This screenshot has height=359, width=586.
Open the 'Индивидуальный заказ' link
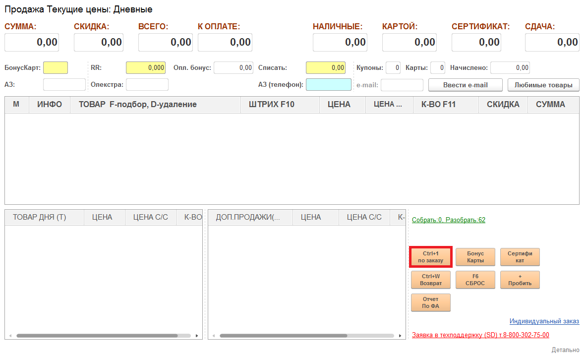point(544,321)
